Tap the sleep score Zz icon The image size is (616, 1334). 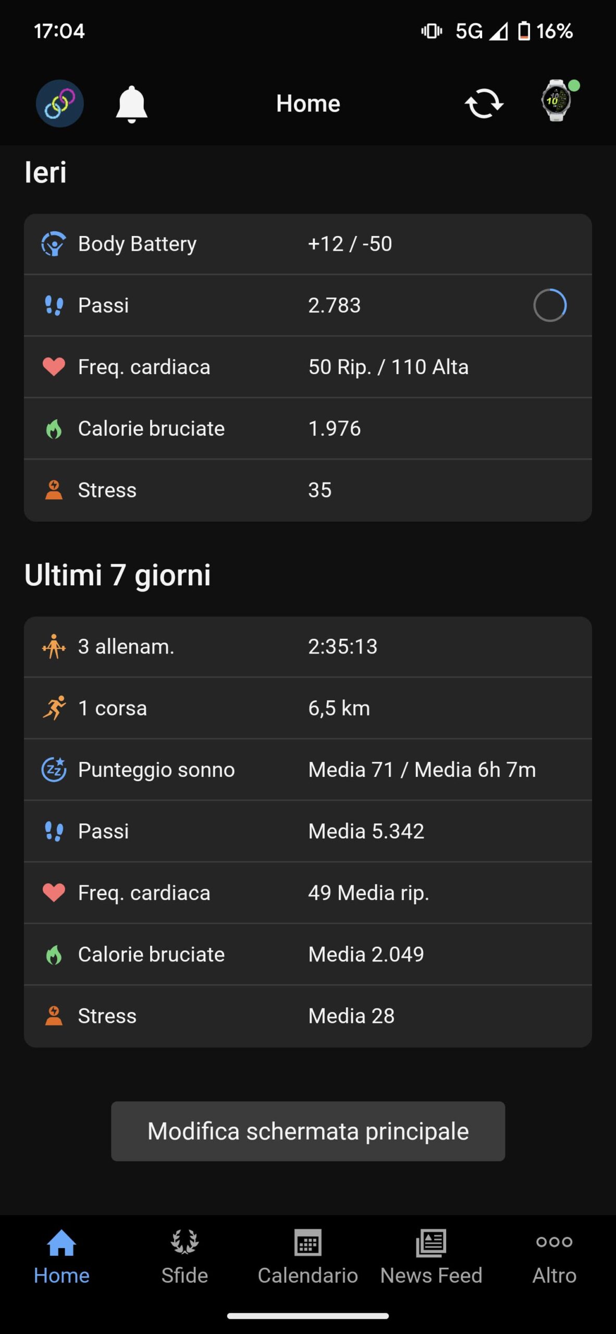point(54,770)
